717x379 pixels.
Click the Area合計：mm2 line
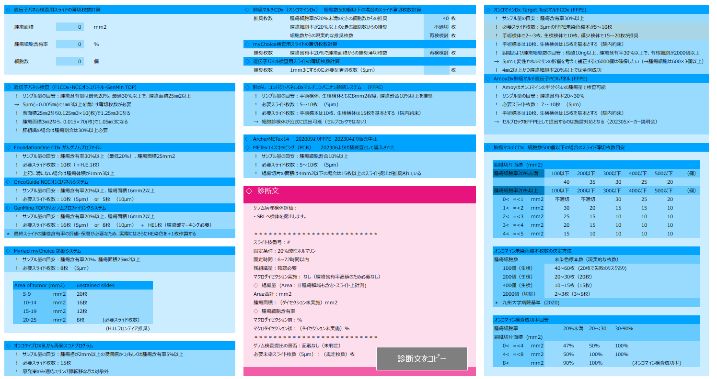pyautogui.click(x=272, y=294)
